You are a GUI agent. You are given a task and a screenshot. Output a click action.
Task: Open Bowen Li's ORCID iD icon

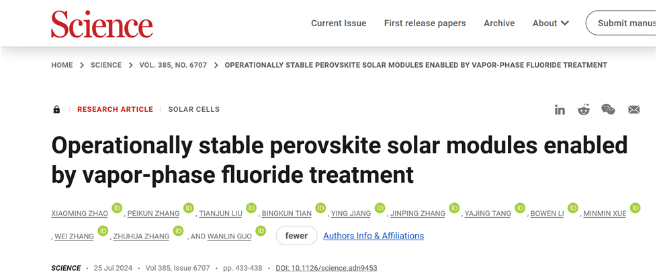point(573,208)
